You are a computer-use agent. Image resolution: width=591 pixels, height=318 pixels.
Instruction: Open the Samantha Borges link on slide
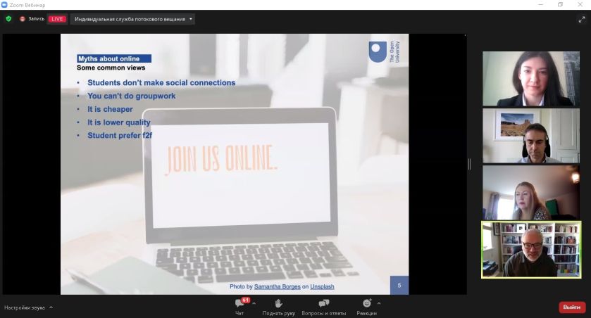coord(277,287)
